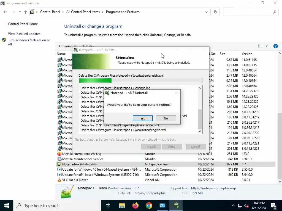
Task: Click the uninstall progress bar
Action: click(x=141, y=80)
